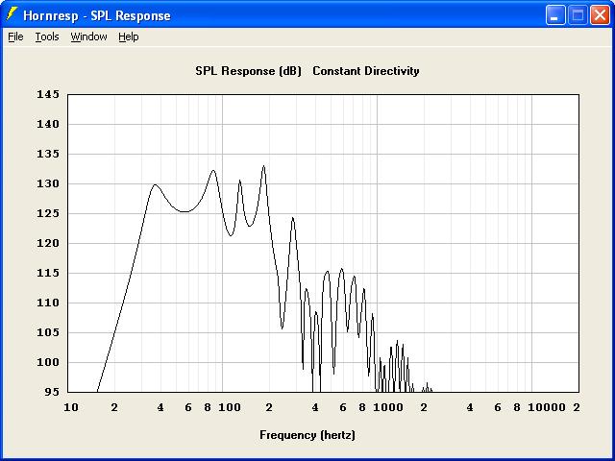Click the disabled maximize button in title bar
This screenshot has height=461, width=615.
click(x=578, y=15)
